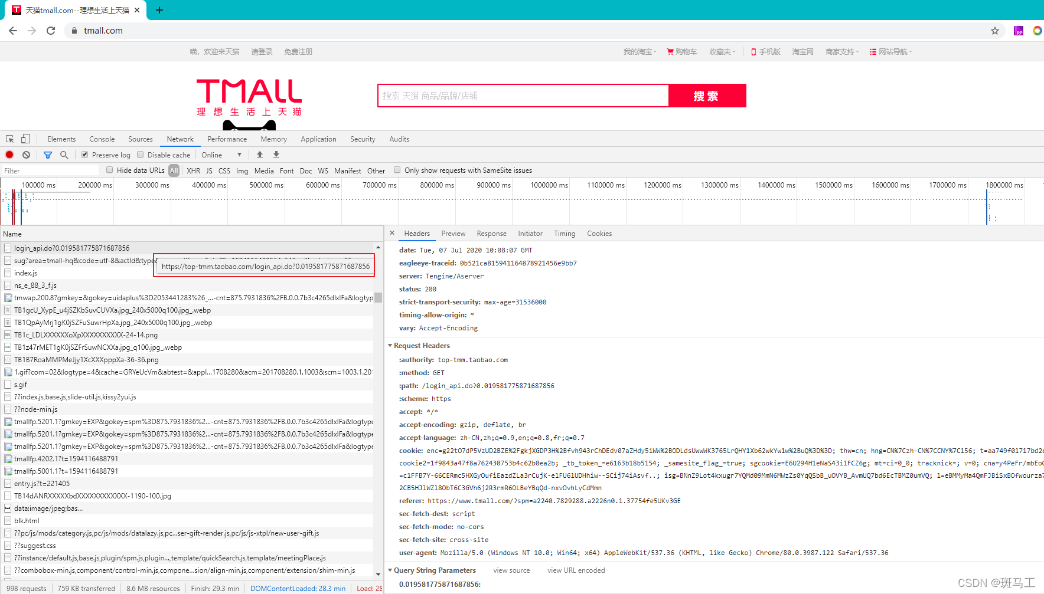The height and width of the screenshot is (594, 1044).
Task: Import HAR file with upload arrow
Action: (x=260, y=155)
